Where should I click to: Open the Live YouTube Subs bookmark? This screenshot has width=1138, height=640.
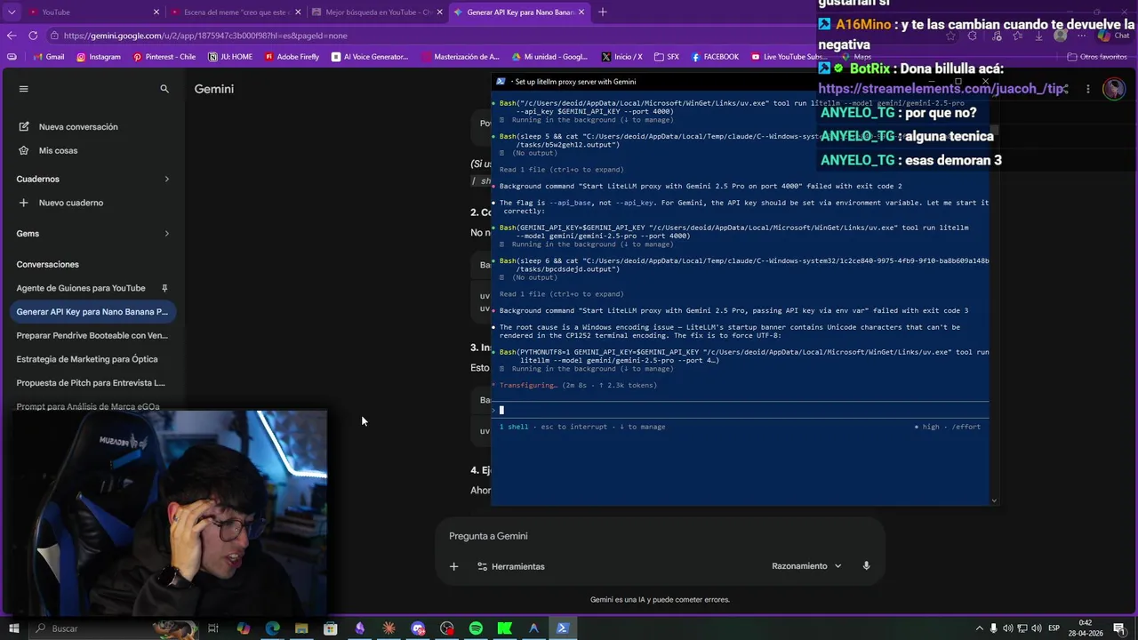pyautogui.click(x=788, y=57)
